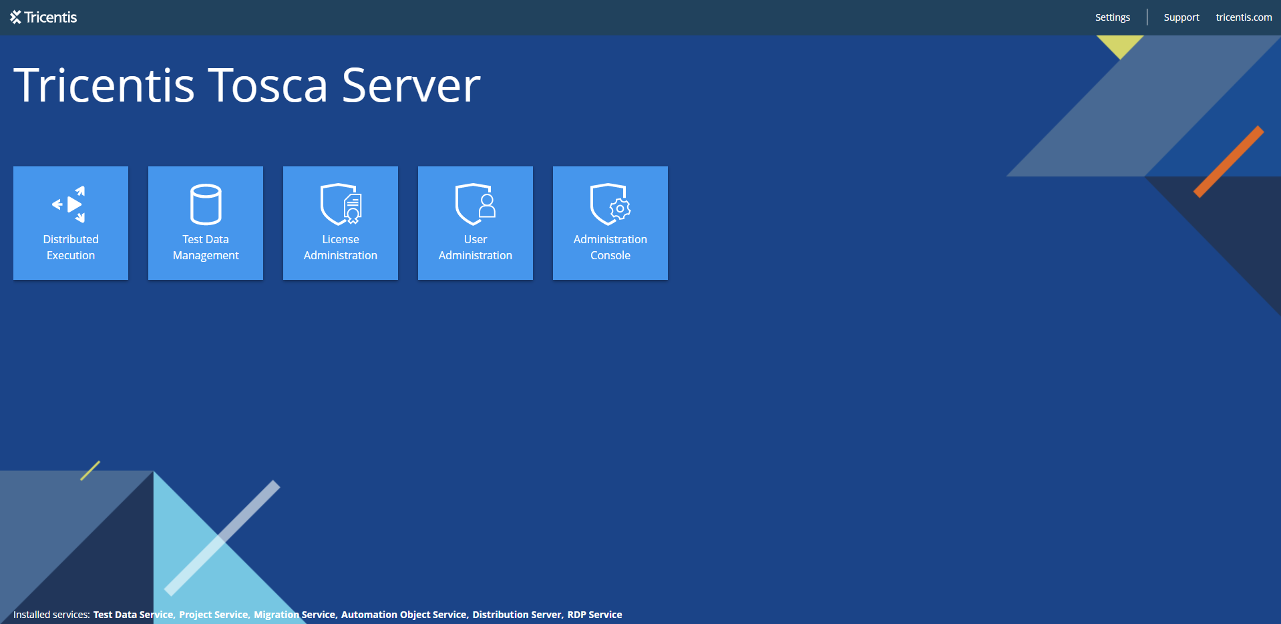Click Automation Object Service in the footer
Screen dimensions: 1281x624
tap(403, 615)
